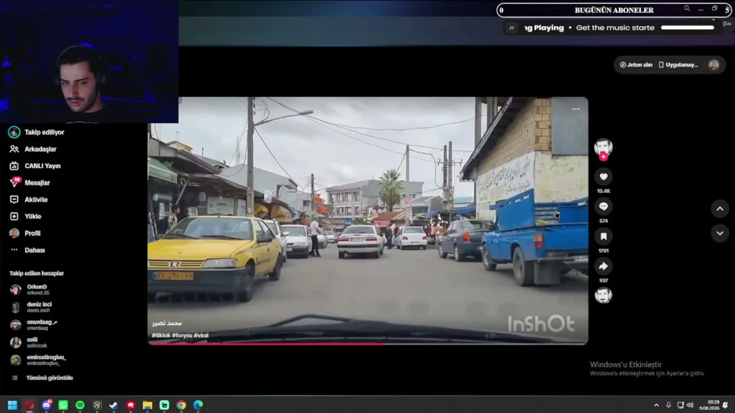This screenshot has height=413, width=735.
Task: Click the music note icon in the player bar
Action: pyautogui.click(x=512, y=28)
